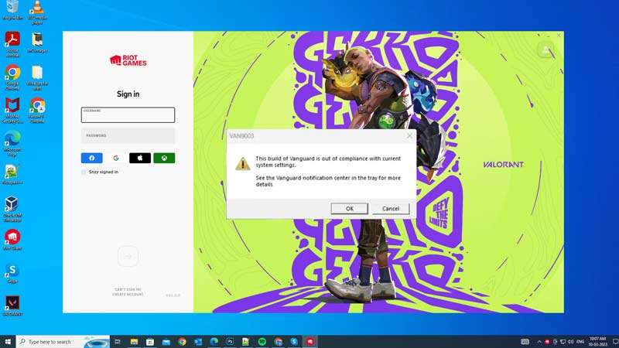Screen dimensions: 619x348
Task: Select the Riot Client desktop icon
Action: (12, 240)
